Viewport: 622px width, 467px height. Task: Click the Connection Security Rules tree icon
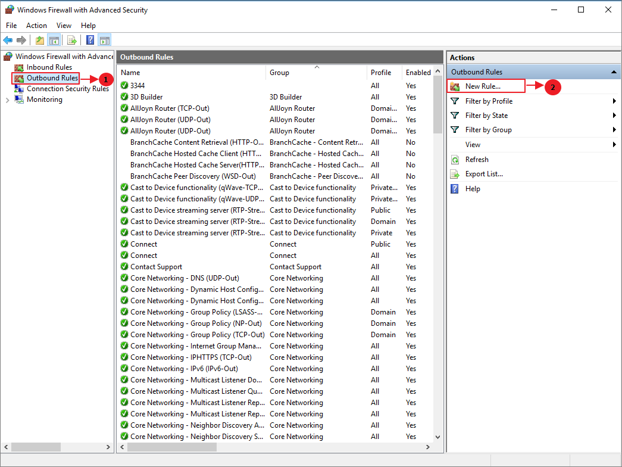[x=18, y=89]
